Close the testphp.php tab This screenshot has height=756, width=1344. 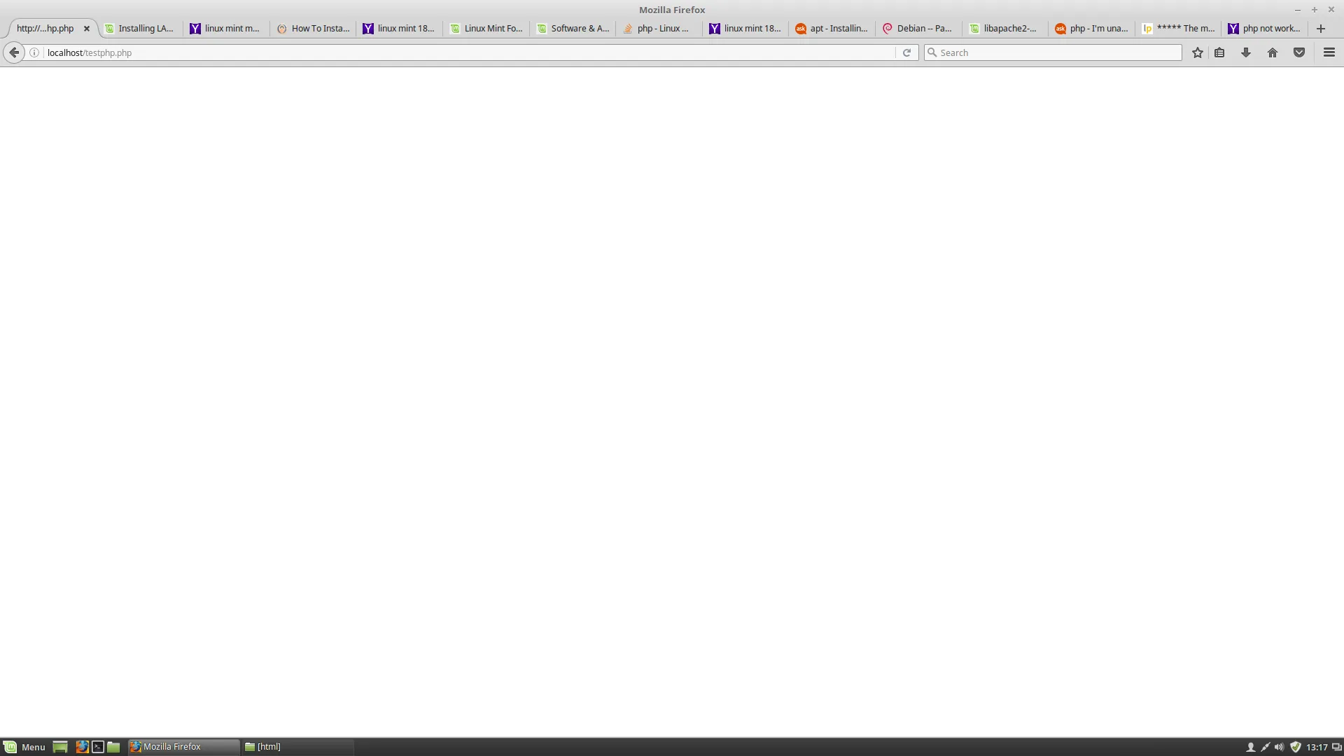87,29
